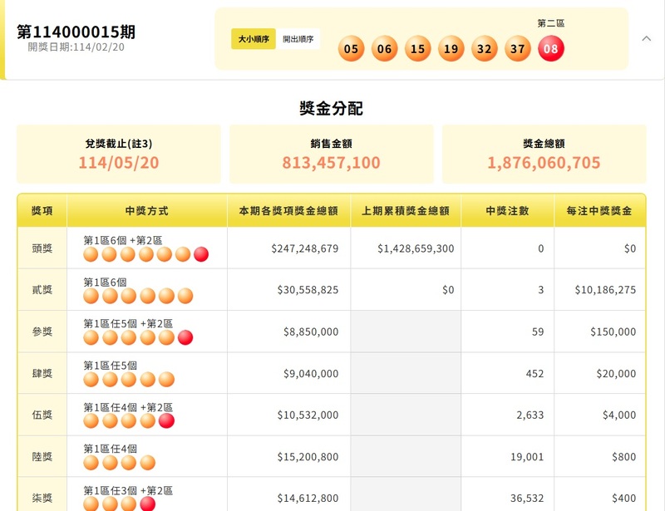Click the drawn ball 19
This screenshot has width=665, height=511.
click(451, 48)
